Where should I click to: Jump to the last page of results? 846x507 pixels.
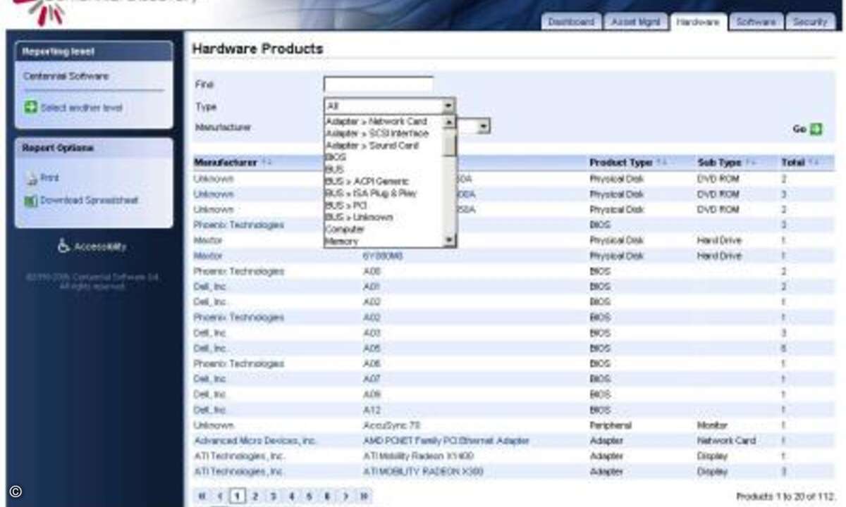pos(364,496)
